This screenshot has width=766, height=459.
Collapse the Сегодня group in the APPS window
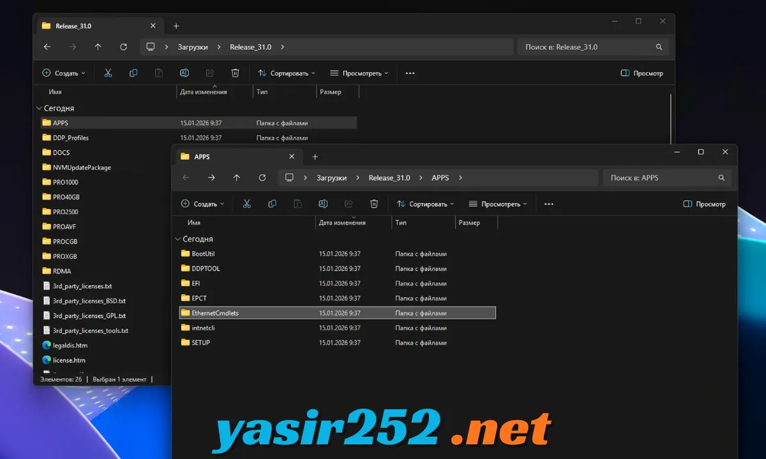point(178,239)
